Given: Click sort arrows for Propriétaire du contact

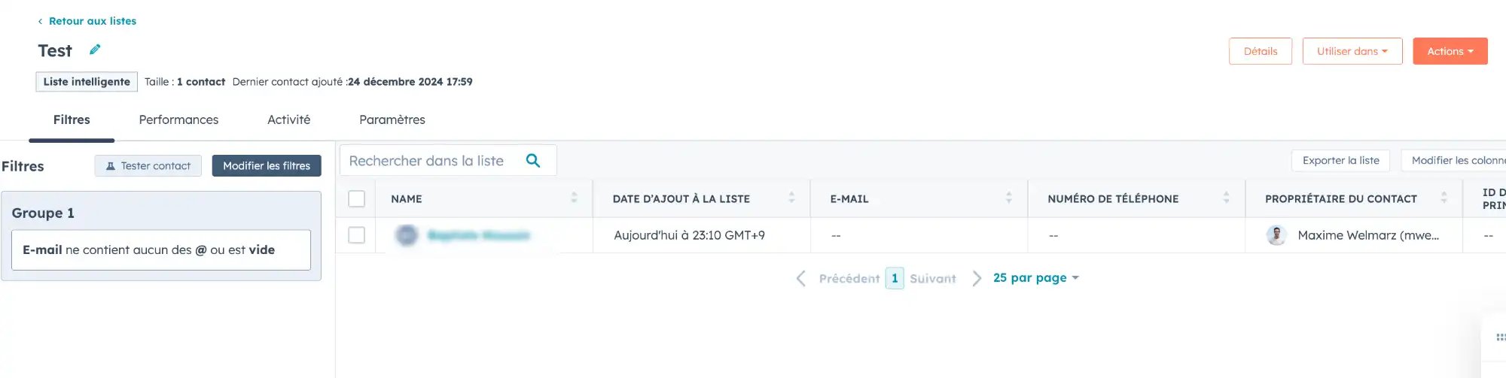Looking at the screenshot, I should click(1444, 198).
